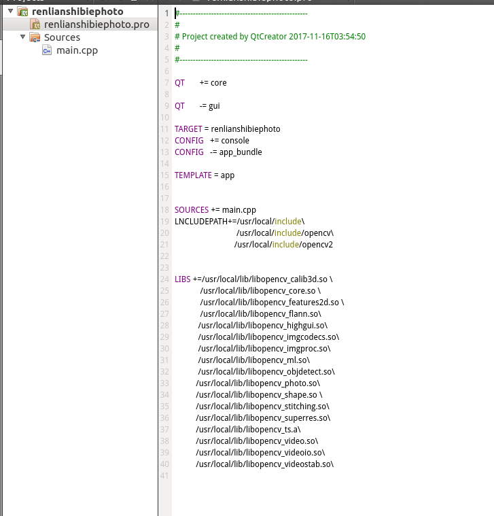Click the /usr/local/include/opencv2 line
494x516 pixels.
coord(283,245)
